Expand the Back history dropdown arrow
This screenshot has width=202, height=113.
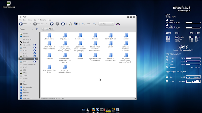click(30, 24)
